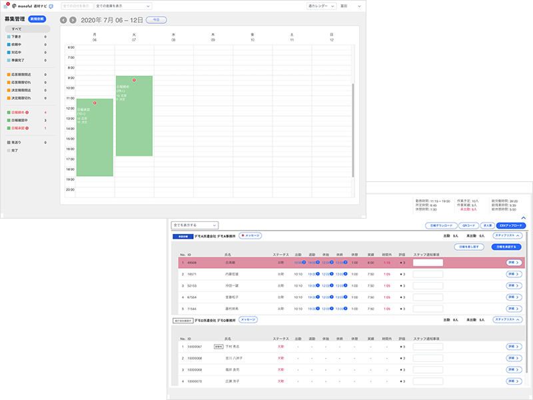The height and width of the screenshot is (400, 533).
Task: Click the alert badge on Monday's 日報承認 event
Action: 95,103
